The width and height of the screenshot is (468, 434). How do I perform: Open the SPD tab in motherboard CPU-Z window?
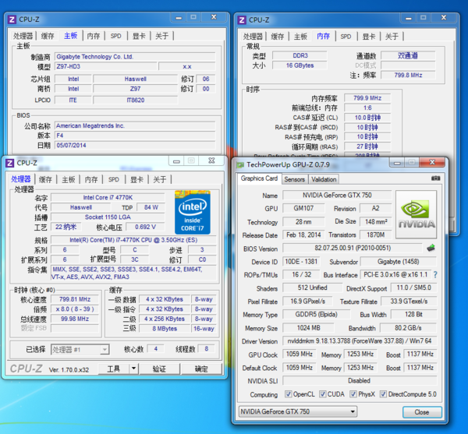point(115,36)
